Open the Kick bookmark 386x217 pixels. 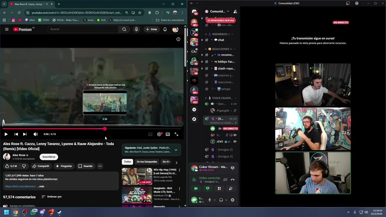click(x=101, y=20)
